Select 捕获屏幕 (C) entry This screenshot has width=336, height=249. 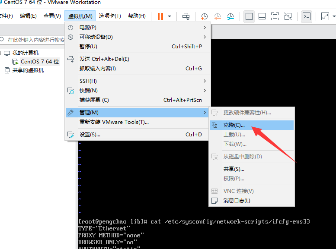pos(137,100)
